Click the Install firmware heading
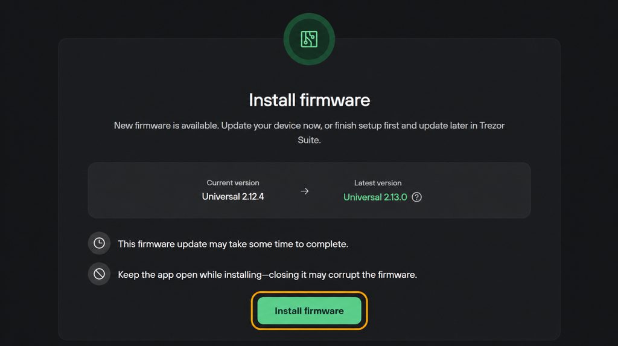Viewport: 618px width, 346px height. tap(310, 100)
